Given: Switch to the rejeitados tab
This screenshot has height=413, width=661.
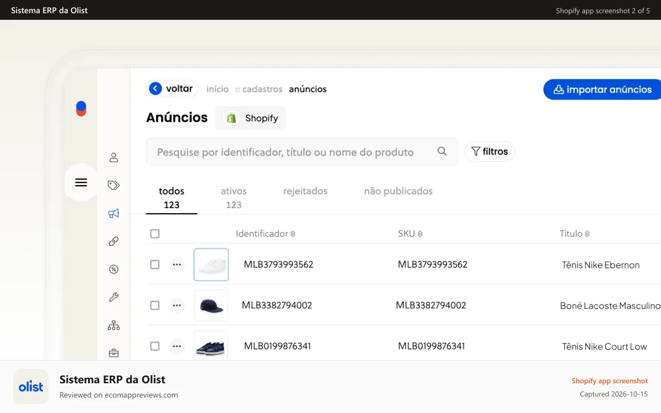Looking at the screenshot, I should pyautogui.click(x=305, y=191).
